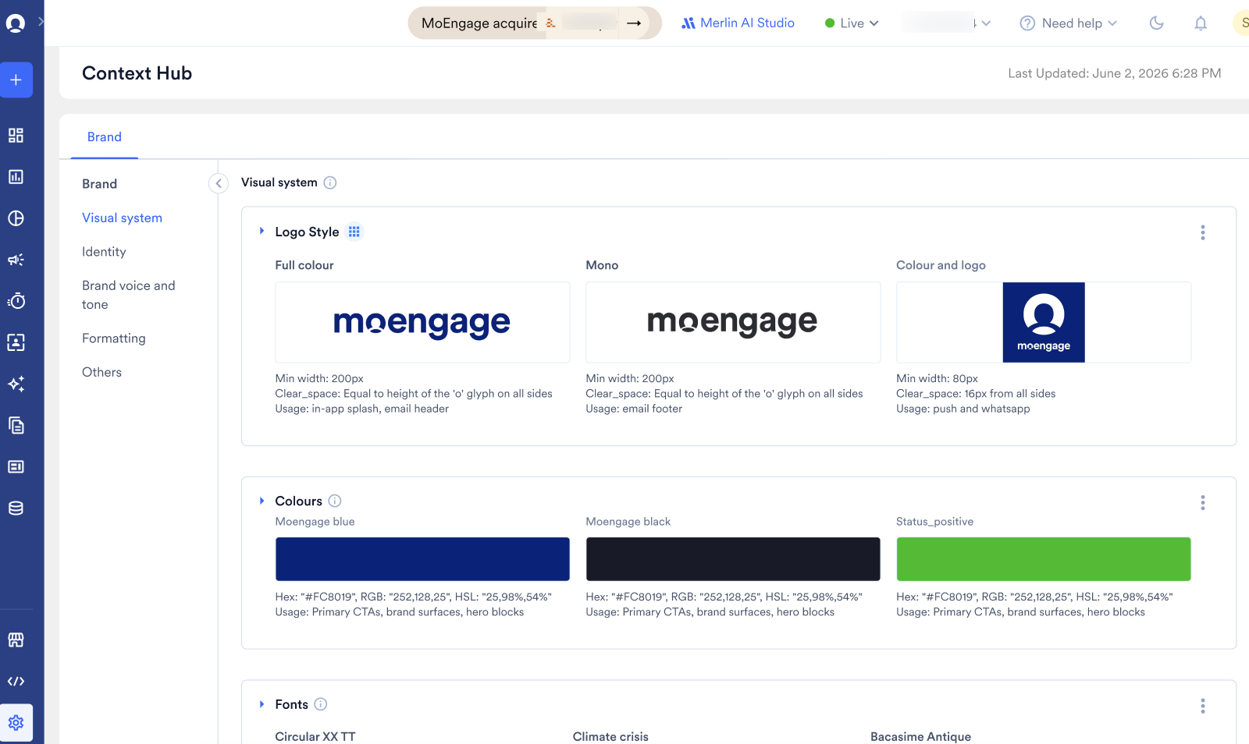Click the Moengage black colour swatch
This screenshot has height=744, width=1249.
pos(733,559)
